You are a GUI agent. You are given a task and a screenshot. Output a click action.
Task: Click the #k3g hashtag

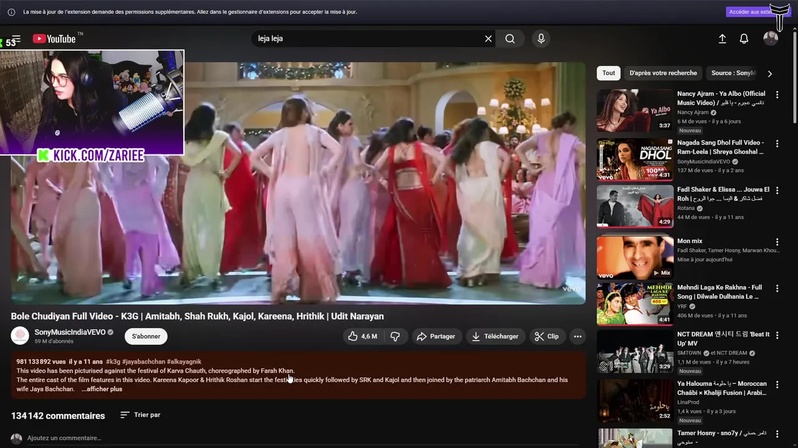(113, 362)
